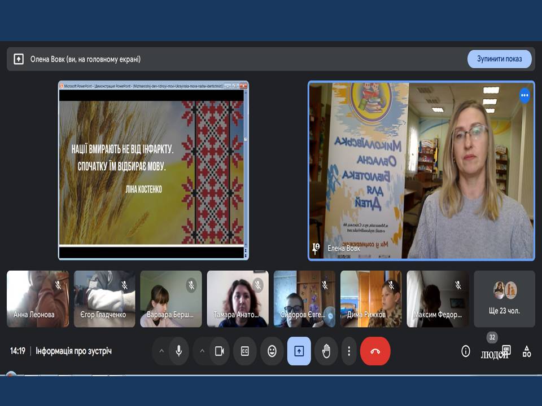Expand microphone audio settings arrow
The image size is (542, 406).
tap(161, 351)
